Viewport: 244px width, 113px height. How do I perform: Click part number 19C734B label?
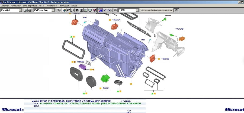click(179, 29)
